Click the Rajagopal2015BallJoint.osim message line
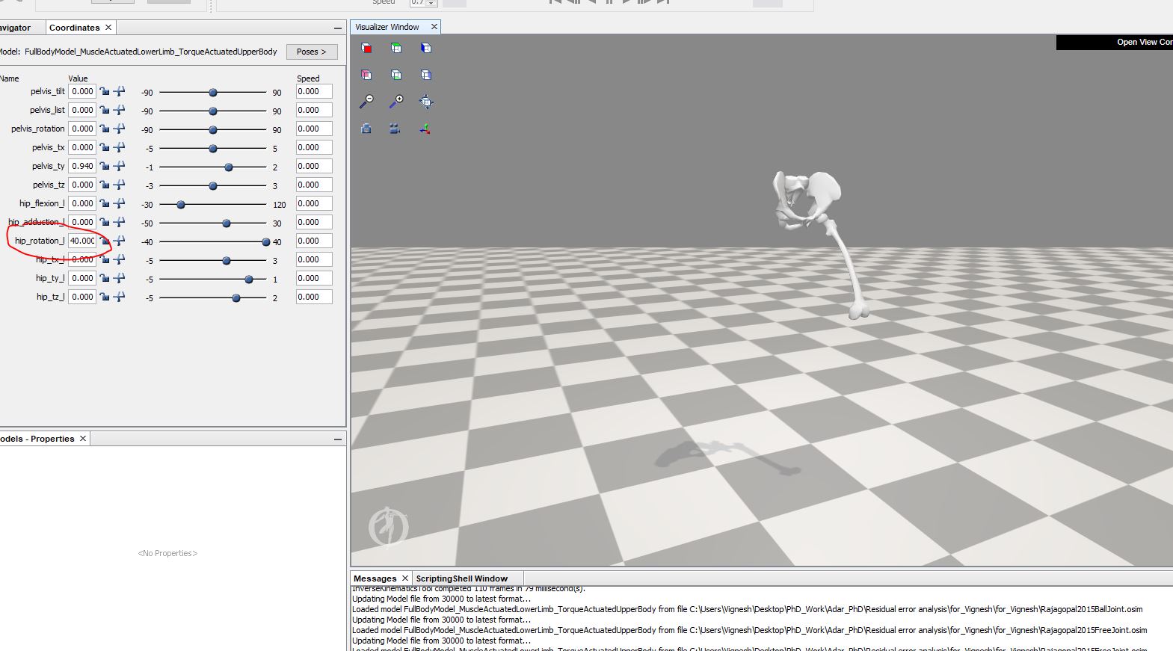 pos(747,609)
